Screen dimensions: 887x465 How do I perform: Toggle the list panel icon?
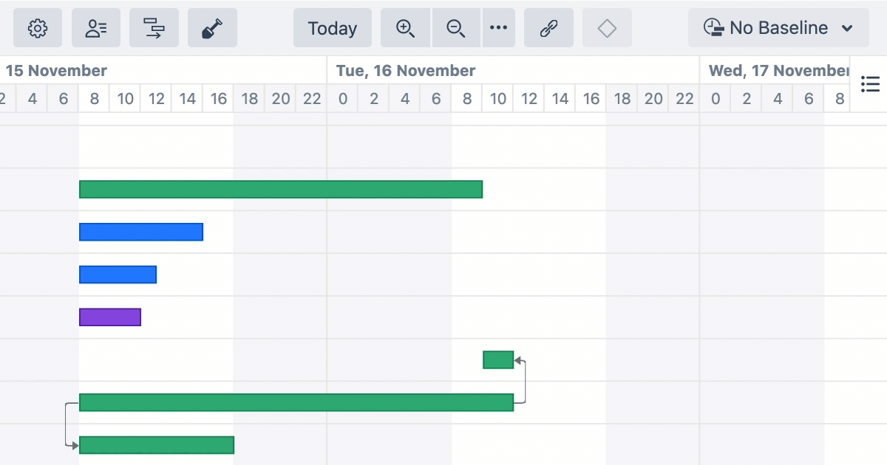870,84
